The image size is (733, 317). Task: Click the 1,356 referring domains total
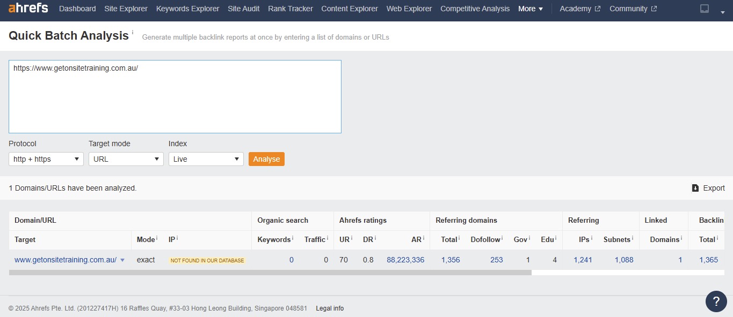pos(451,260)
